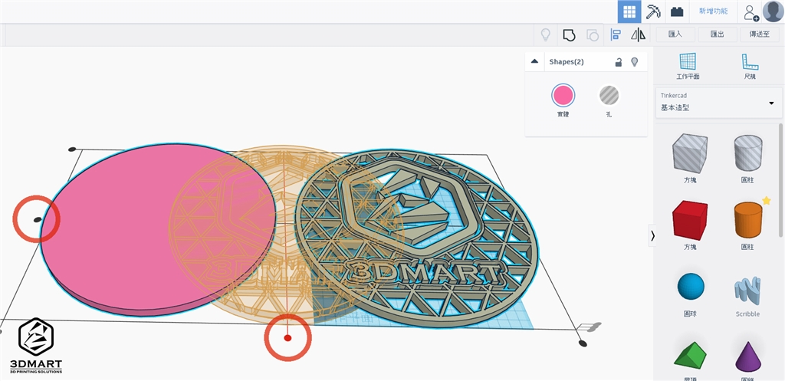The width and height of the screenshot is (785, 381).
Task: Click the Align tool icon
Action: coord(615,34)
